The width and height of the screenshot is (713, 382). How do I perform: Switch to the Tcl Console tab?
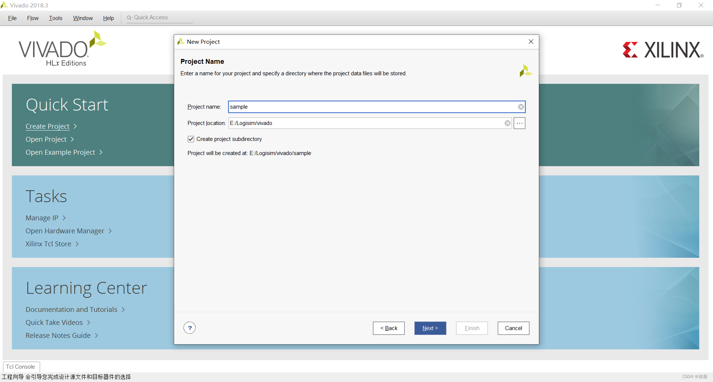click(x=20, y=367)
